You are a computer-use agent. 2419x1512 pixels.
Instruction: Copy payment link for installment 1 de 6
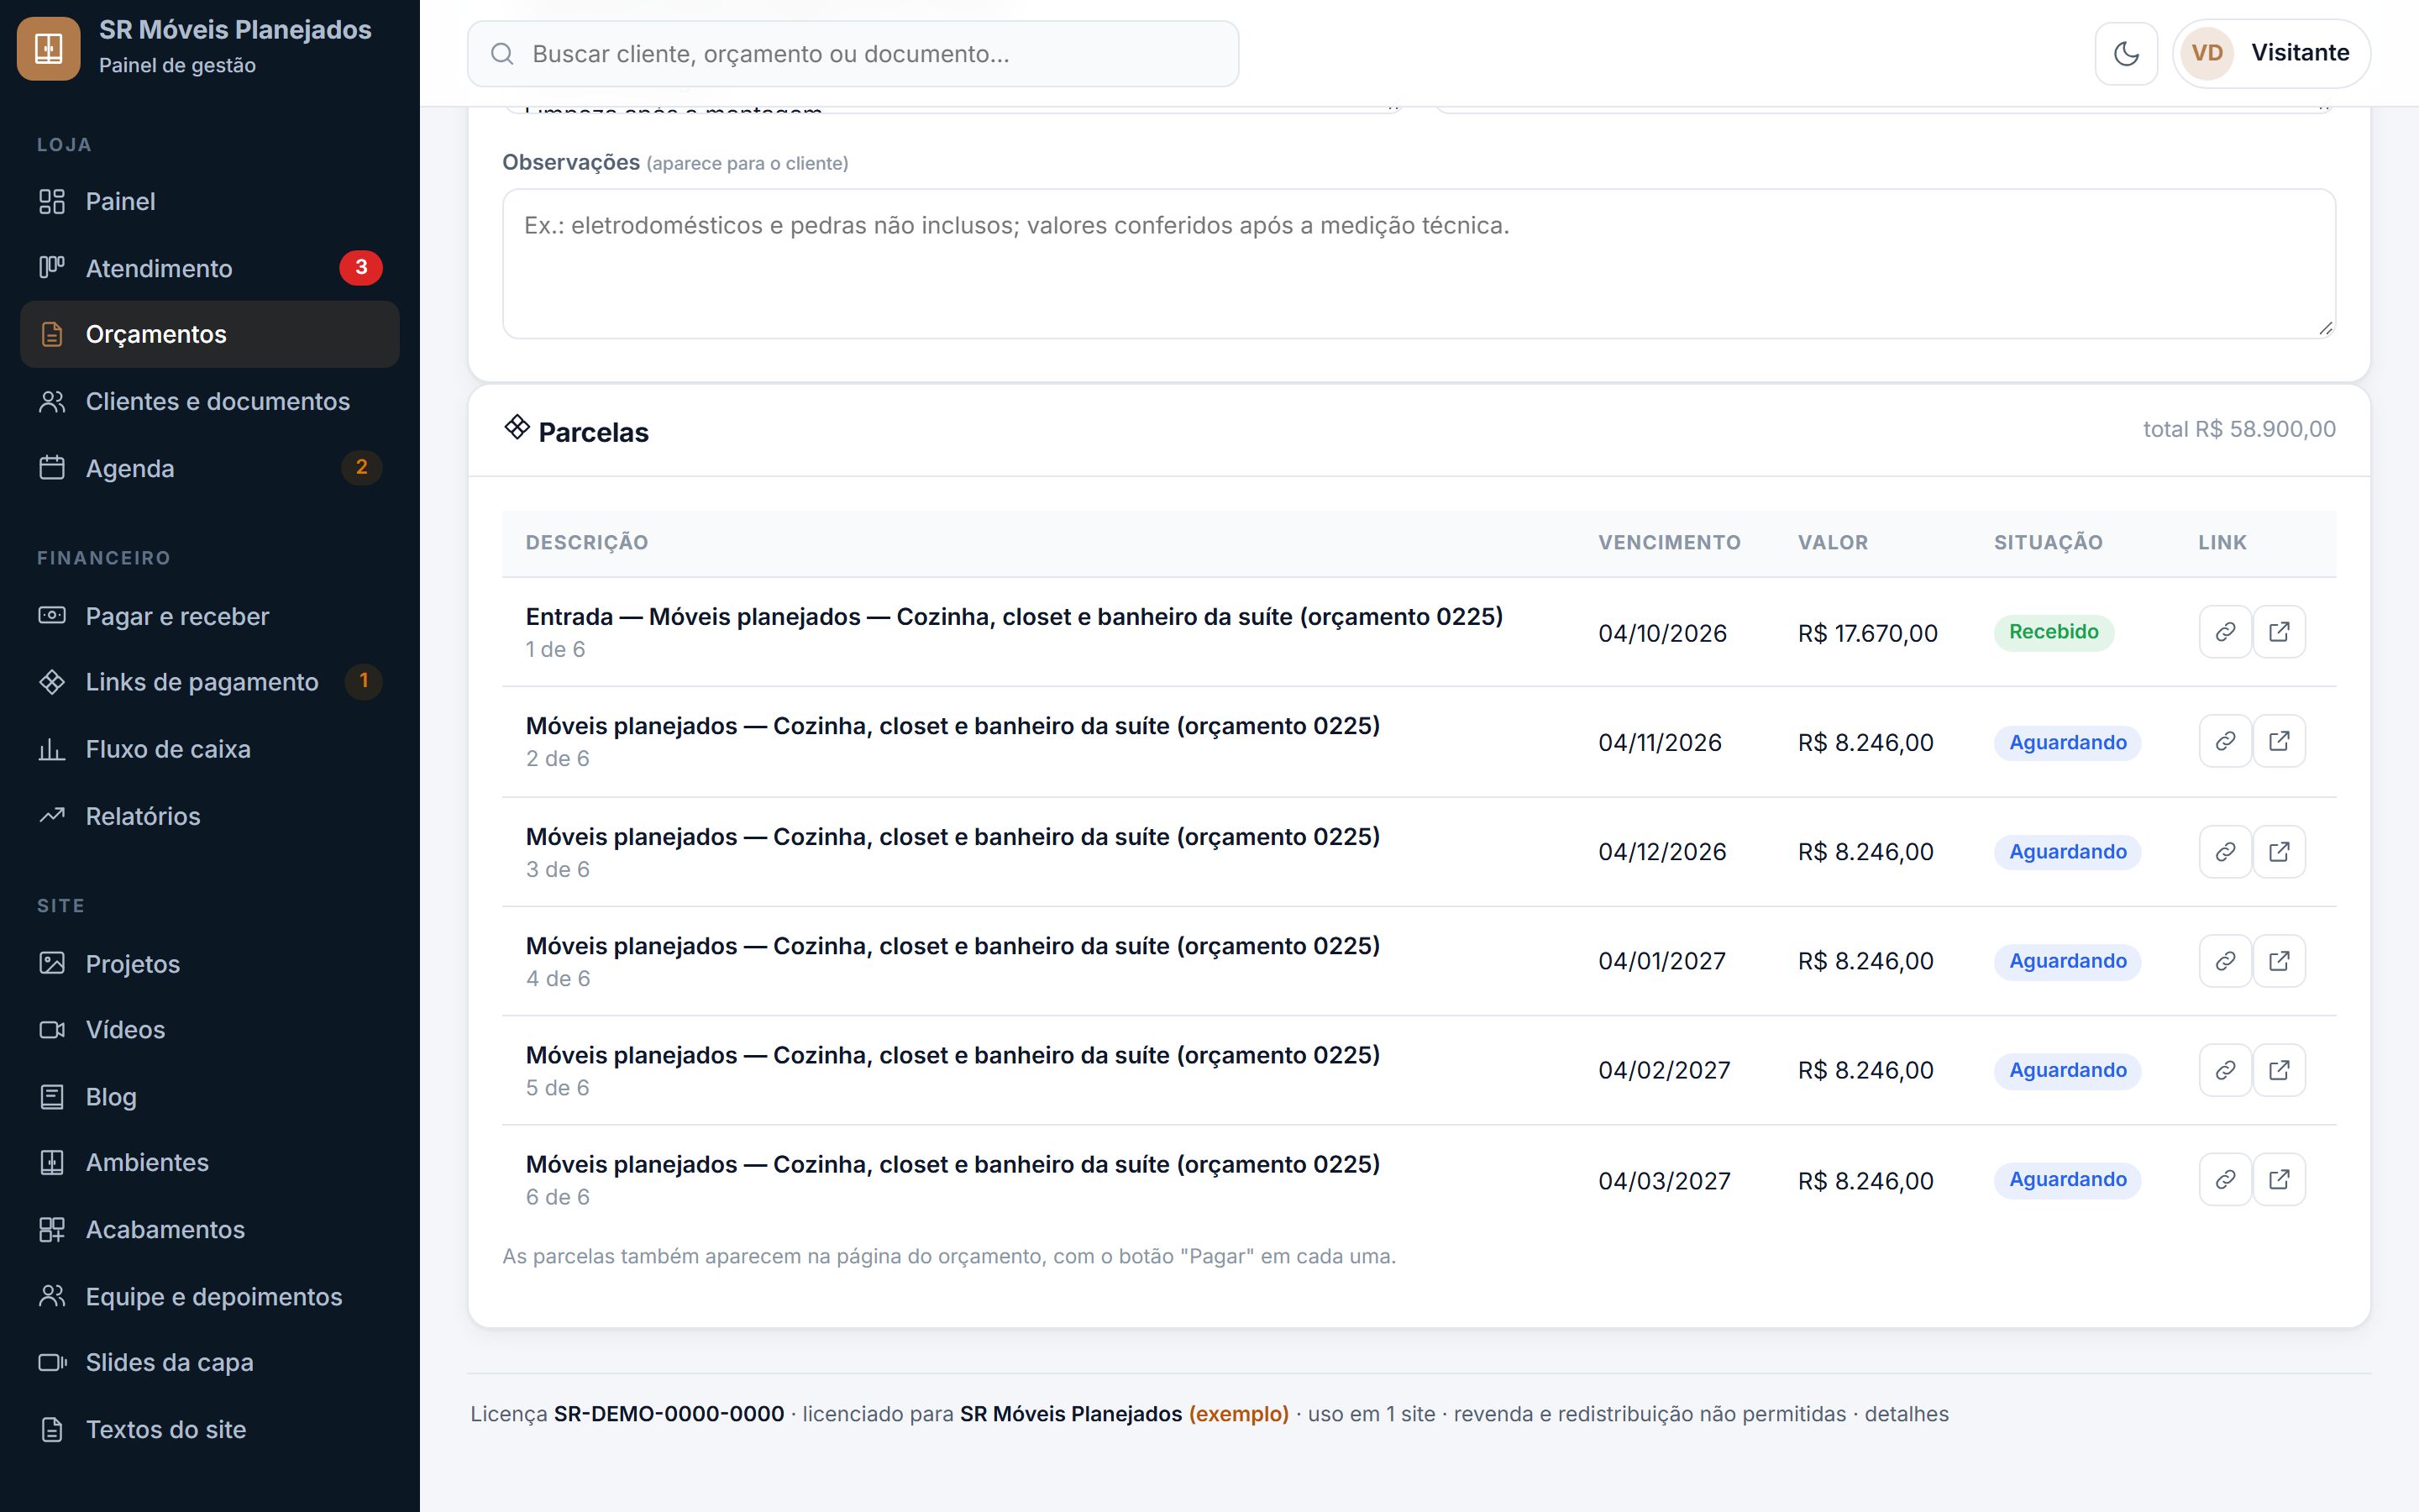2225,632
